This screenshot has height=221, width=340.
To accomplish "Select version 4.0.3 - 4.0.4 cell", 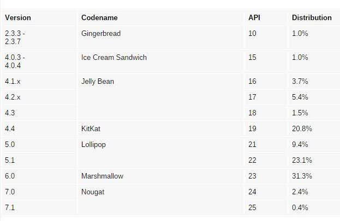I will 15,62.
